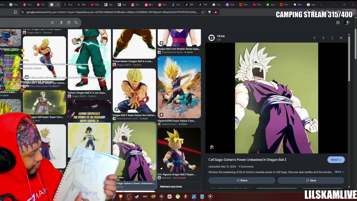Screen dimensions: 357x201
Task: Switch to the 'Proc' YouTube tab
Action: (257, 4)
